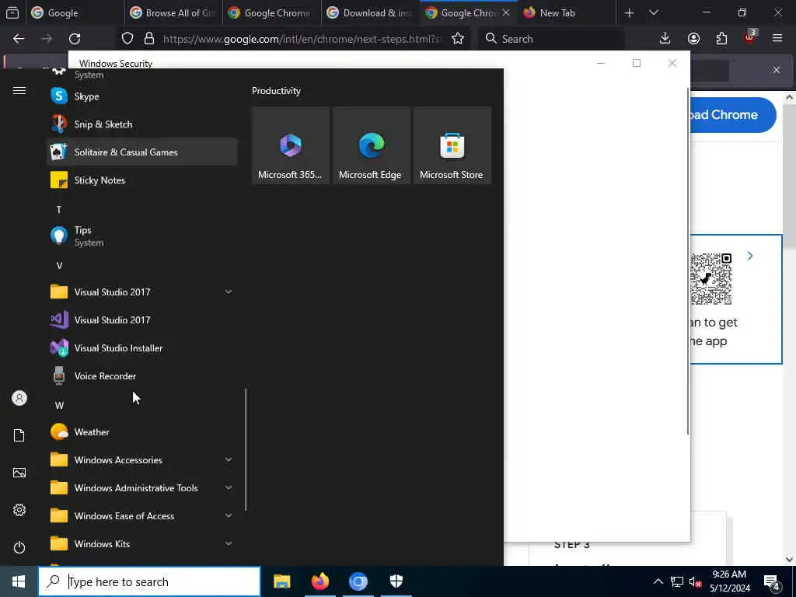Screen dimensions: 796x597
Task: Open user account options in Start menu
Action: (19, 398)
